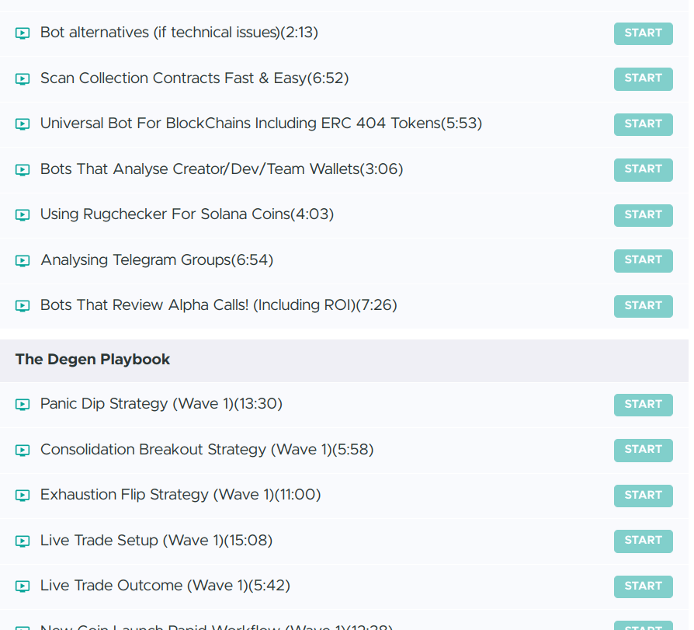Click video icon beside Bot alternatives lesson
Image resolution: width=694 pixels, height=630 pixels.
(x=23, y=33)
